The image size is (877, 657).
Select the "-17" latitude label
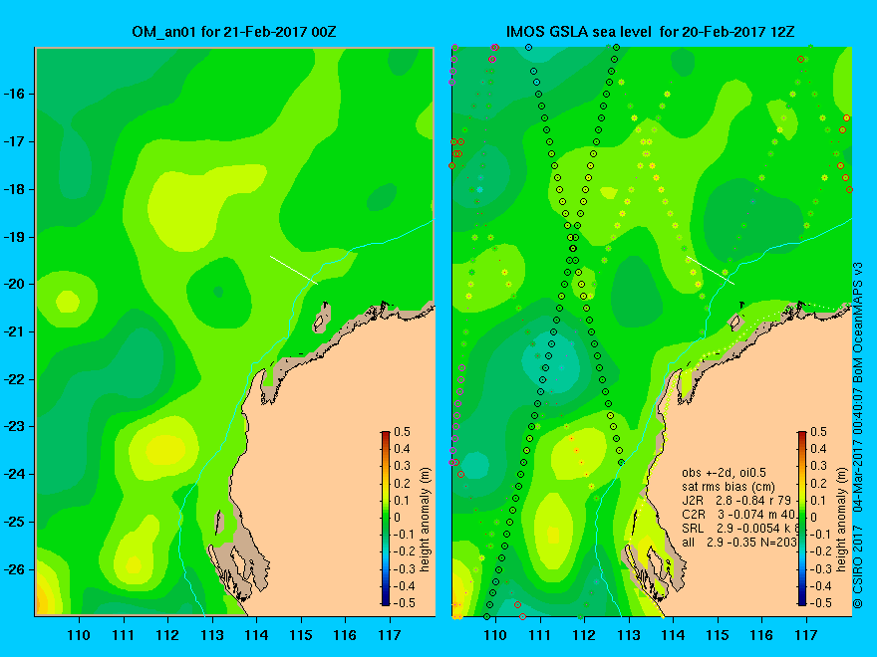click(x=13, y=141)
